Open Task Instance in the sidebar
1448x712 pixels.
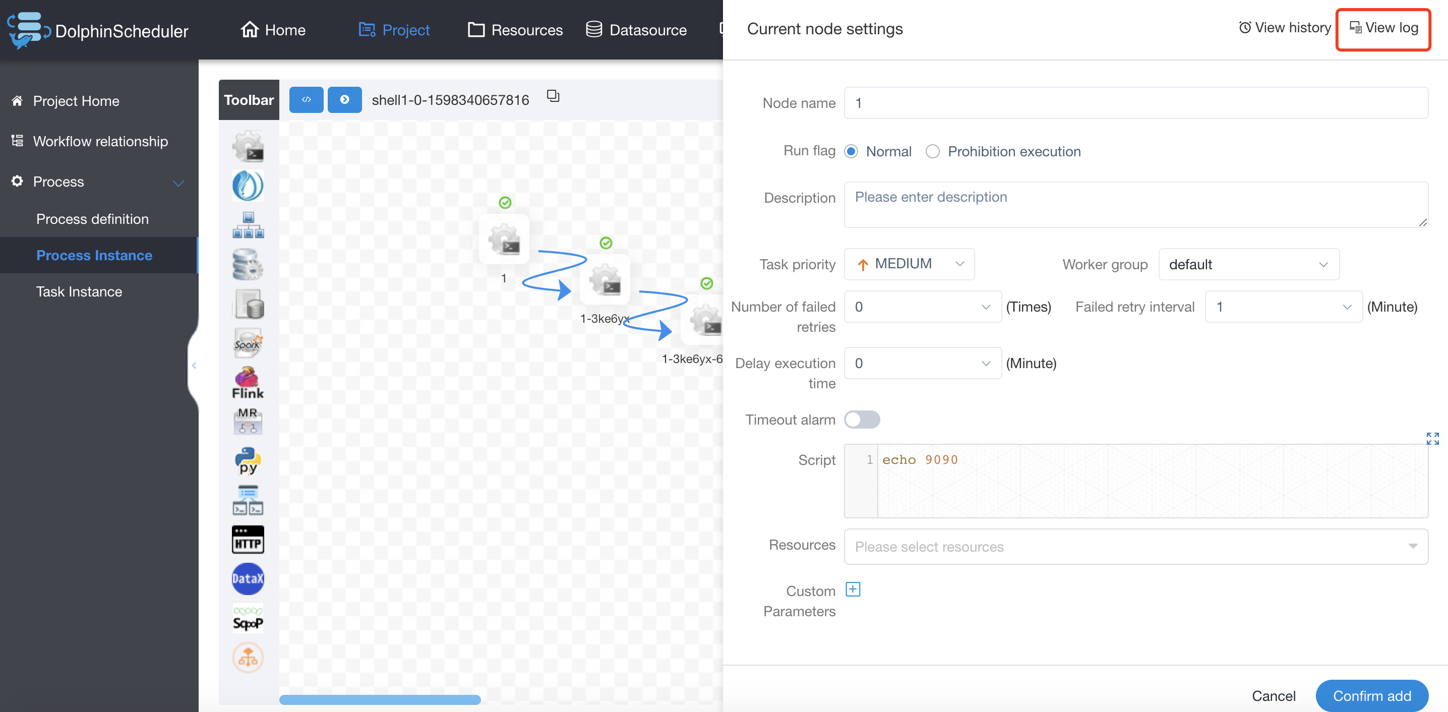coord(79,291)
